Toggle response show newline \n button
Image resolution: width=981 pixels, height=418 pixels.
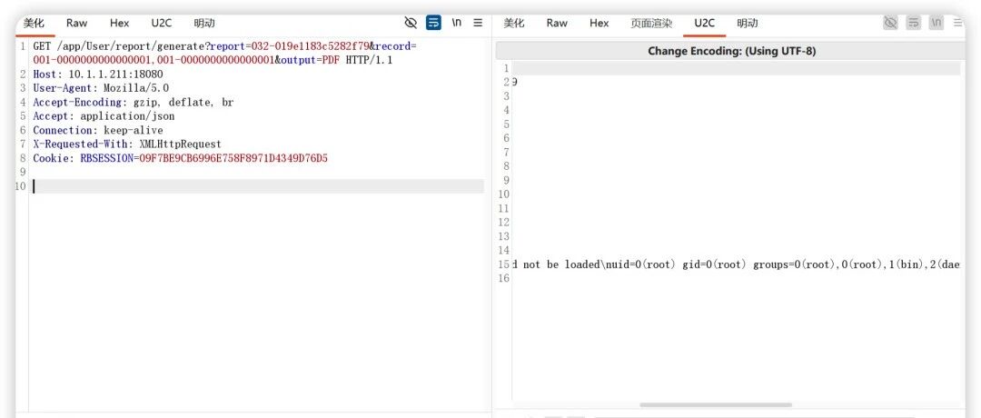(936, 23)
